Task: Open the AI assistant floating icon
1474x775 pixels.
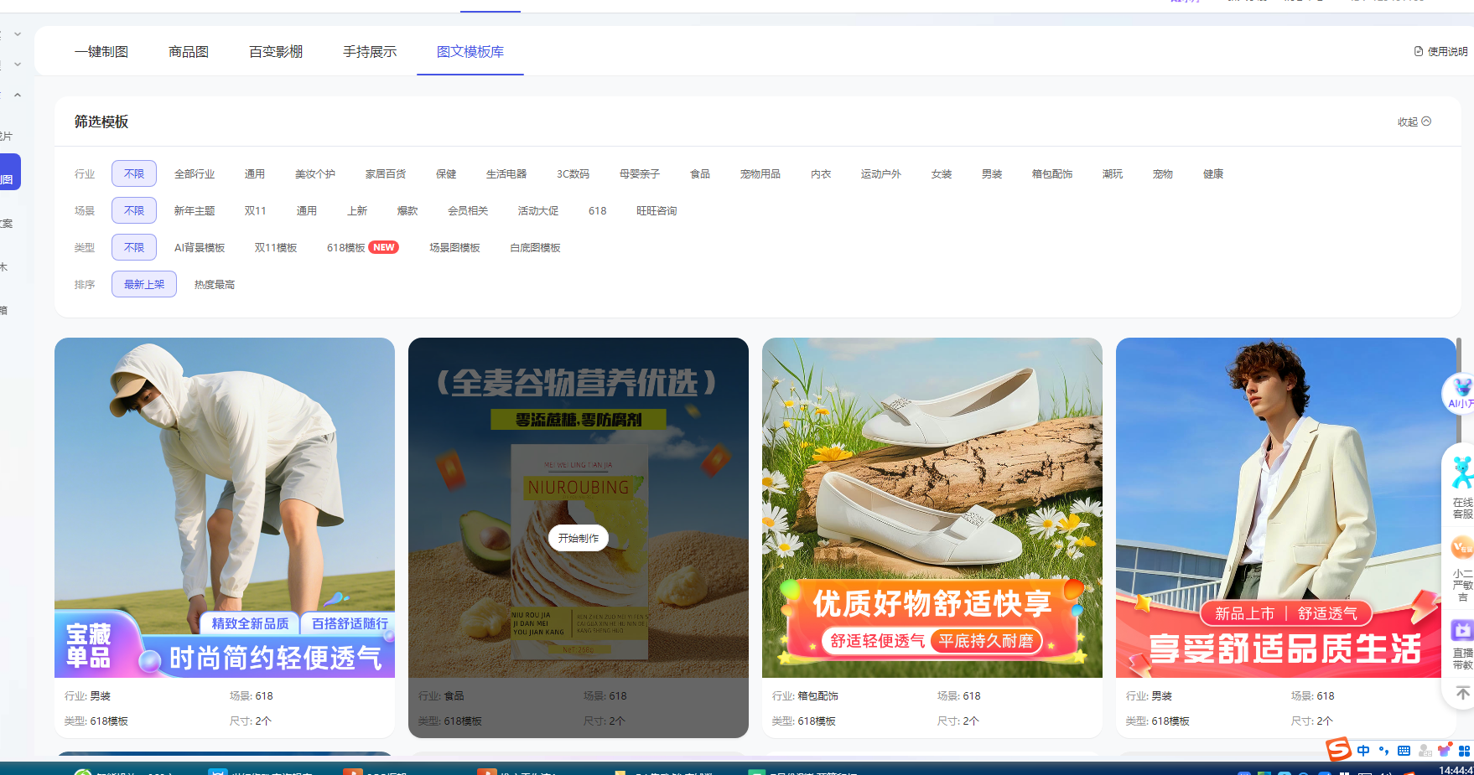Action: [1461, 392]
